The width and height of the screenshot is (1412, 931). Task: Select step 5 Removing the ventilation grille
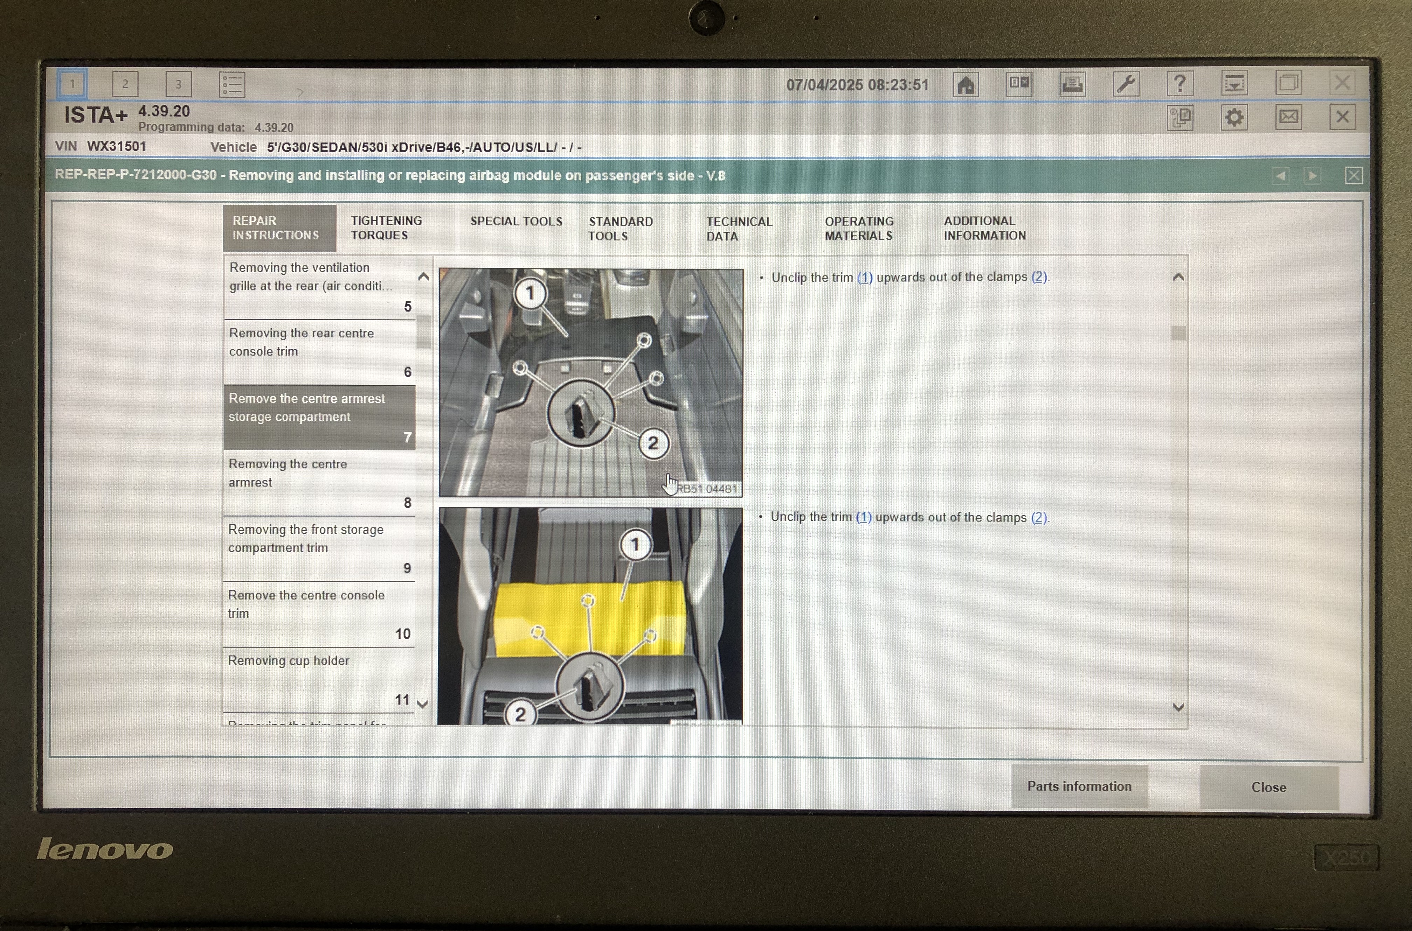click(x=320, y=287)
